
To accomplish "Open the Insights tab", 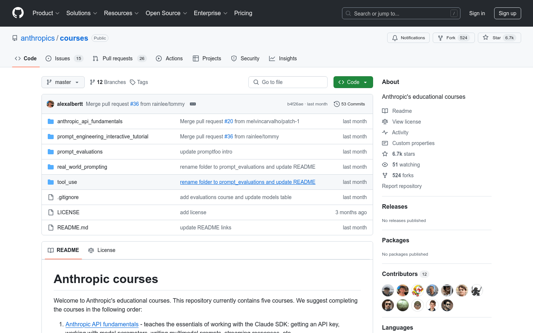I will tap(283, 58).
